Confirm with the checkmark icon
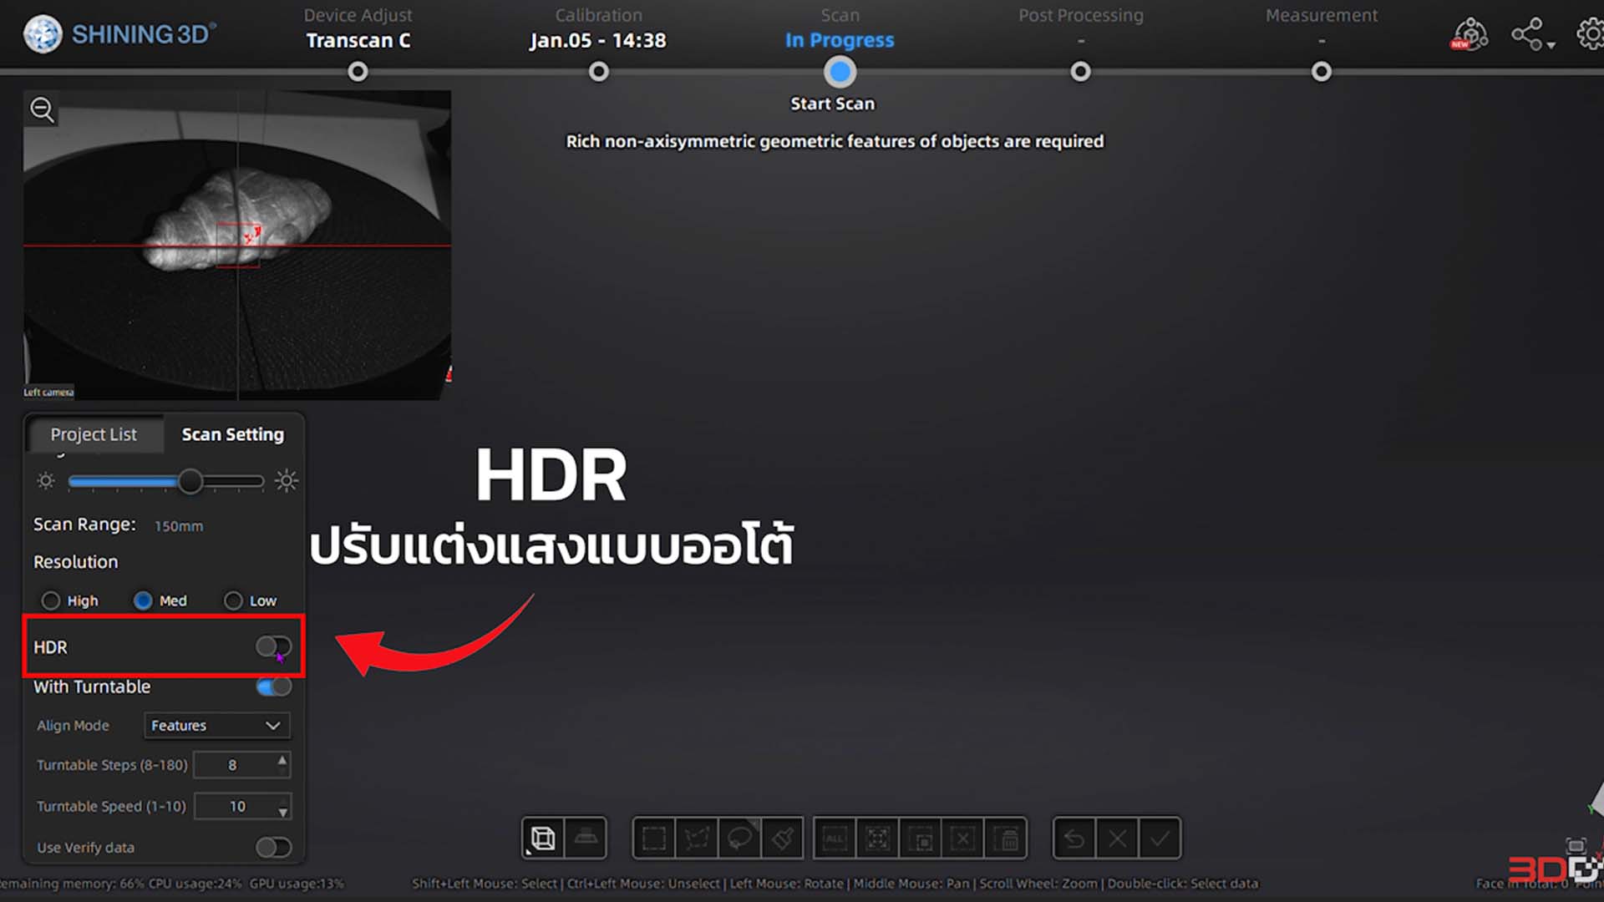1604x902 pixels. (1160, 839)
